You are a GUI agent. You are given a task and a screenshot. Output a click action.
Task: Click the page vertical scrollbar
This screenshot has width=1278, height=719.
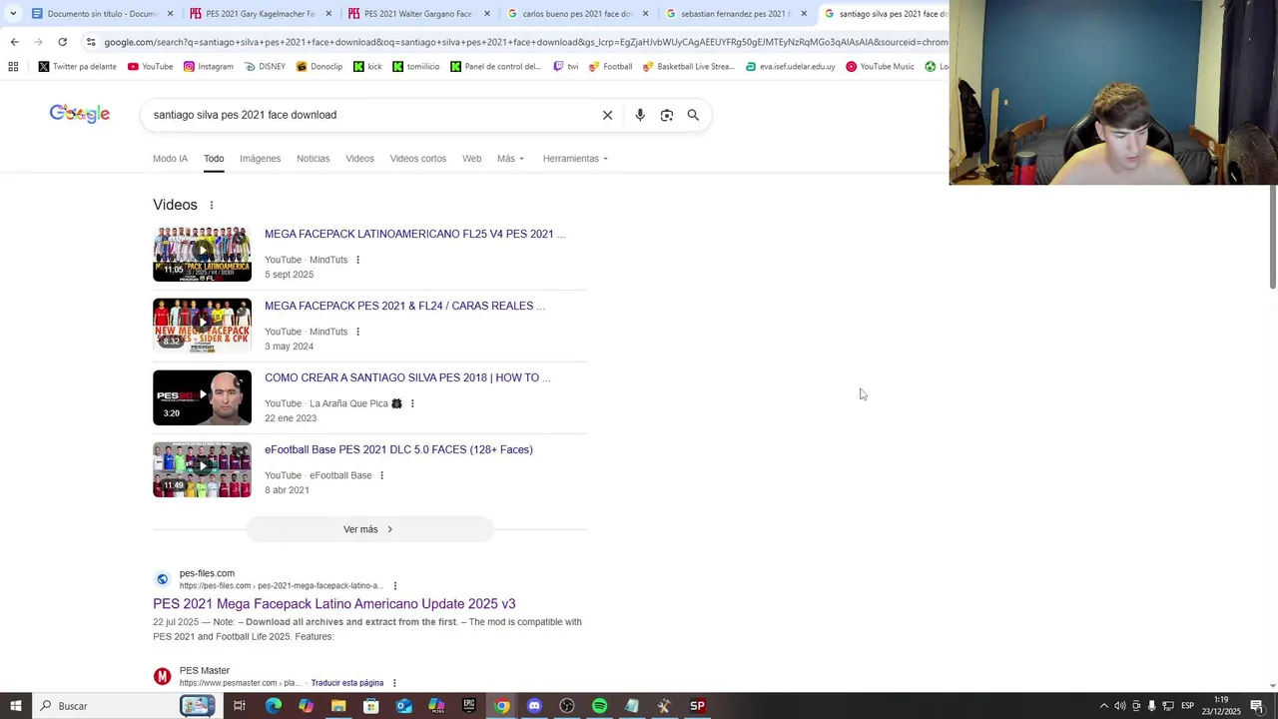[x=1272, y=238]
